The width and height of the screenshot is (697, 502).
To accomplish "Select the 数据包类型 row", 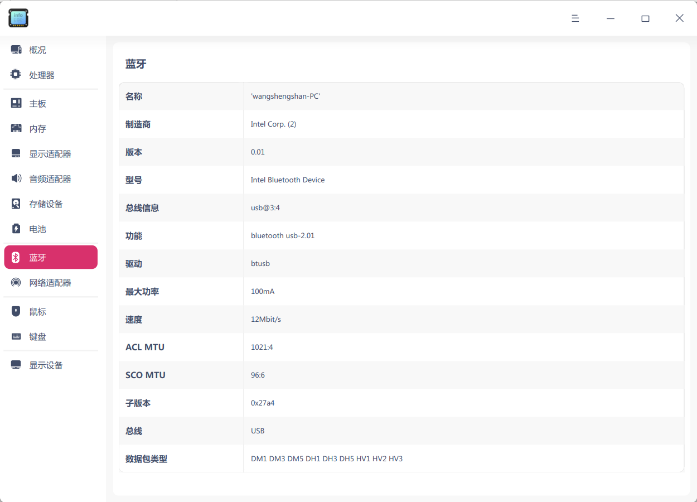I will (x=146, y=458).
